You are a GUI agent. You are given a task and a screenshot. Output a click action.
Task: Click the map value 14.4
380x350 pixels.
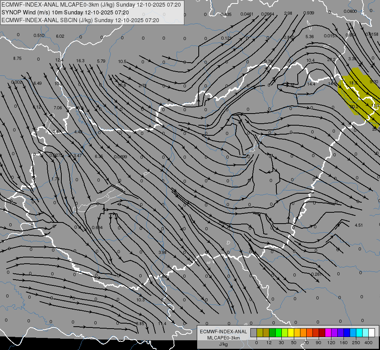point(311,84)
